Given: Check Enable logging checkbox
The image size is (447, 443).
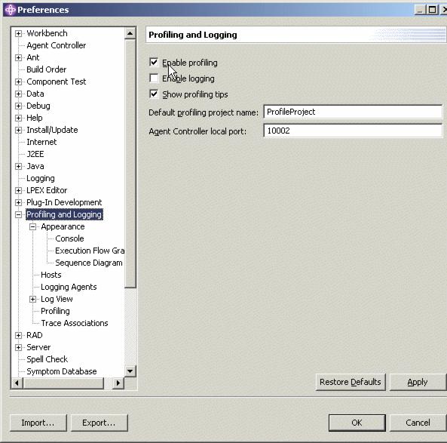Looking at the screenshot, I should tap(154, 78).
